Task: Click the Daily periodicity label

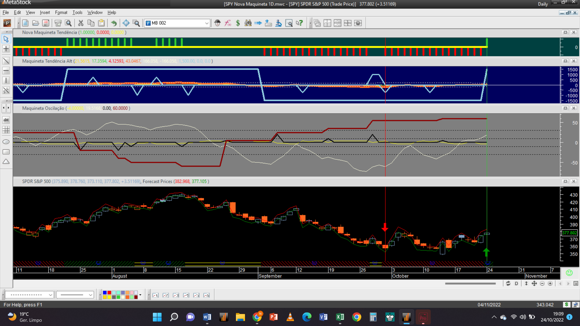Action: point(543,4)
